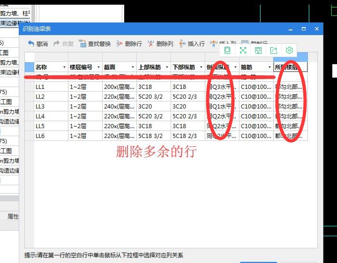
Task: Click LL5's C10@100... stirrup cell
Action: click(256, 126)
